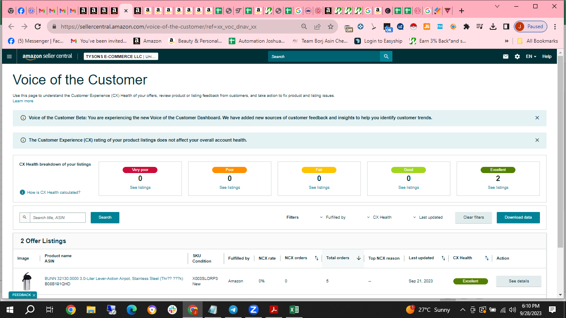Open the Chrome extensions puzzle menu

point(467,26)
